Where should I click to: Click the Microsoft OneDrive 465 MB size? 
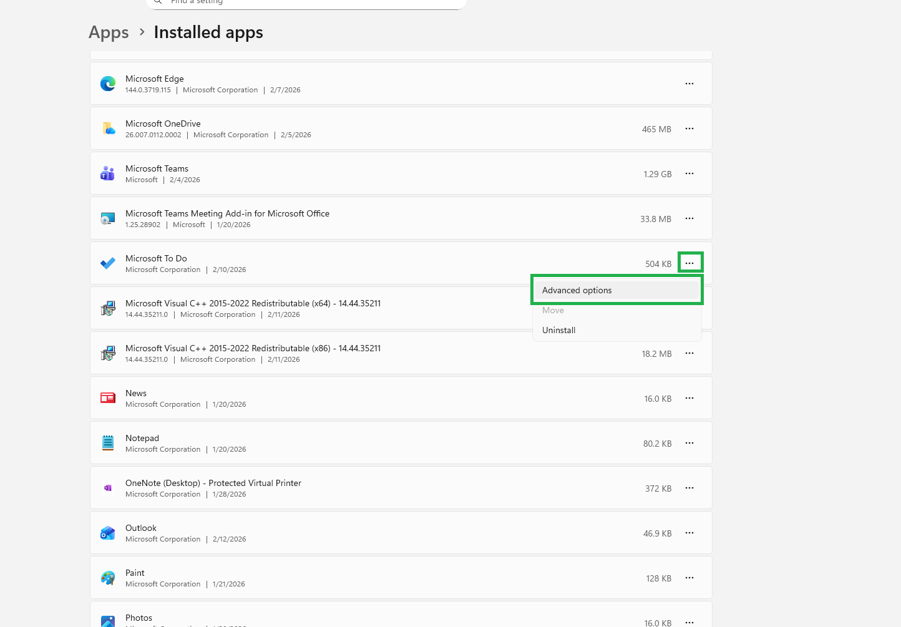(x=656, y=129)
